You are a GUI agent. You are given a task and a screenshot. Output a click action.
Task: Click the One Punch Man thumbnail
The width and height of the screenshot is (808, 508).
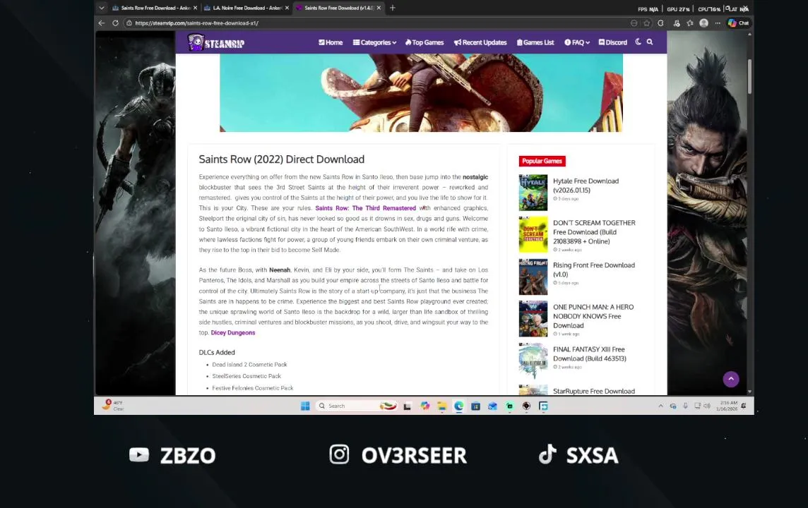click(533, 319)
